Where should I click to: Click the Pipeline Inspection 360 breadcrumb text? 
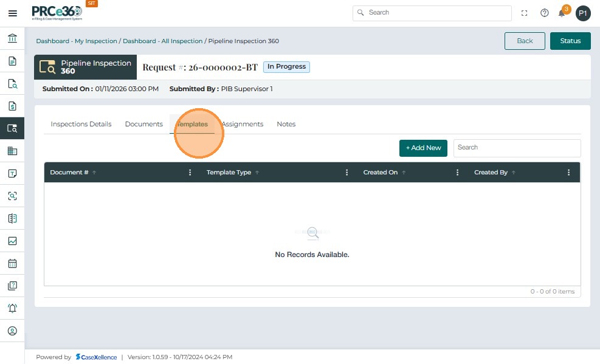[x=243, y=41]
